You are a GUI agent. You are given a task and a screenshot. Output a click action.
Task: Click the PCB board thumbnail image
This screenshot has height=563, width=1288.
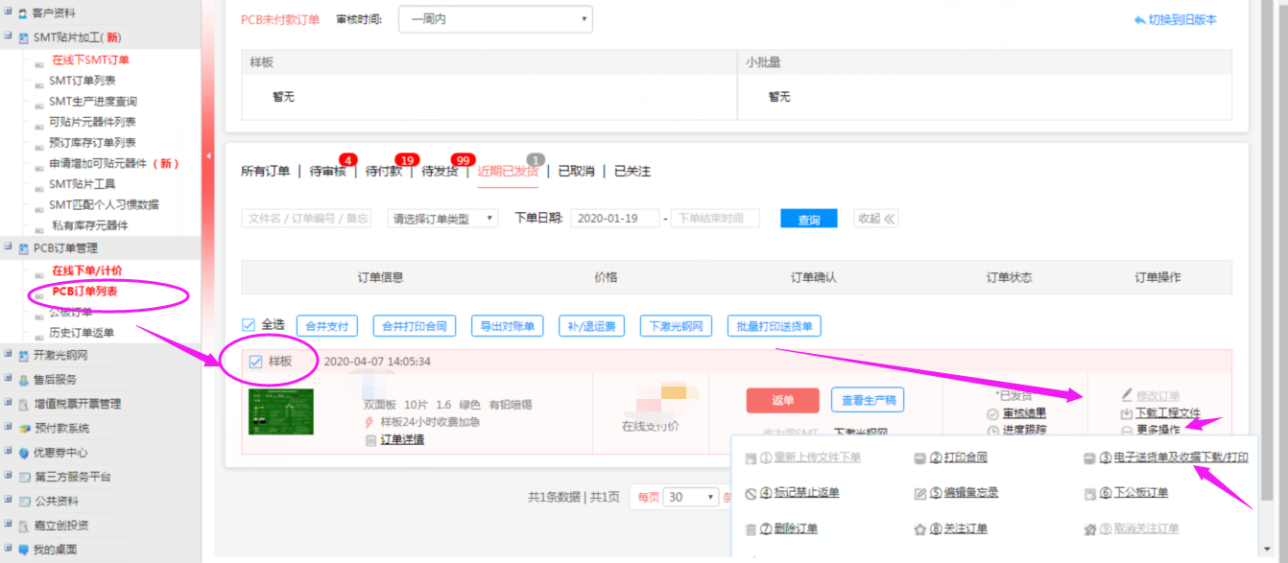(x=281, y=412)
